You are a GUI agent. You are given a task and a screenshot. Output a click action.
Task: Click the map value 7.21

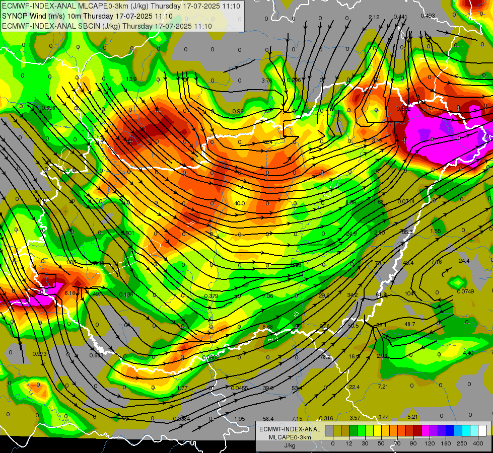tap(383, 387)
